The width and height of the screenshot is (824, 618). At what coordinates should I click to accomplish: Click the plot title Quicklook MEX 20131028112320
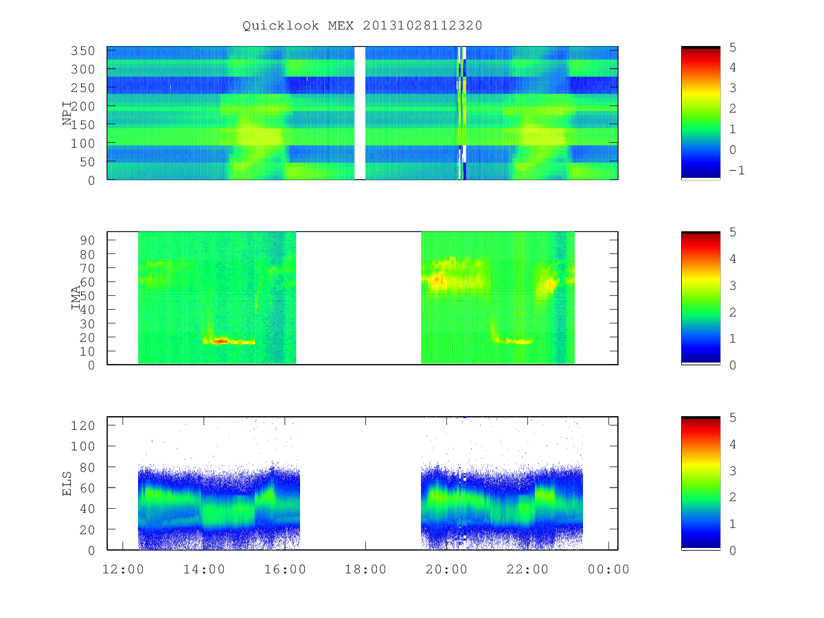(x=363, y=26)
